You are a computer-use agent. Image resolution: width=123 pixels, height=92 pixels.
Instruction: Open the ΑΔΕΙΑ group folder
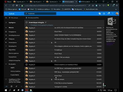click(x=12, y=68)
